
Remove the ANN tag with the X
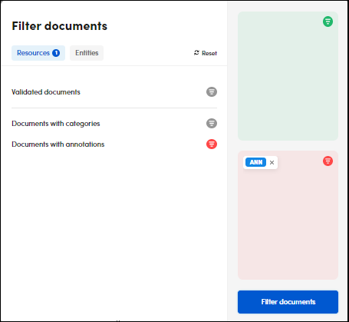pyautogui.click(x=272, y=162)
